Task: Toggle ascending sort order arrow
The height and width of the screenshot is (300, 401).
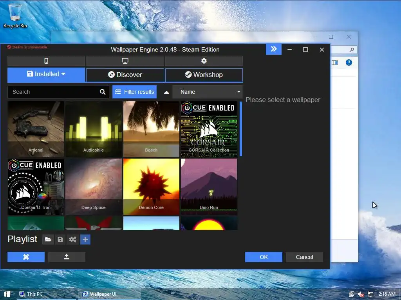Action: 166,92
